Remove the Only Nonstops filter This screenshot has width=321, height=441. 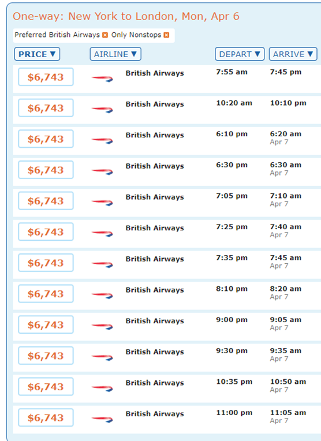[166, 35]
